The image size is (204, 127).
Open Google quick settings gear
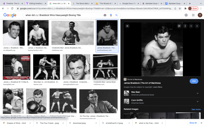pos(186,15)
